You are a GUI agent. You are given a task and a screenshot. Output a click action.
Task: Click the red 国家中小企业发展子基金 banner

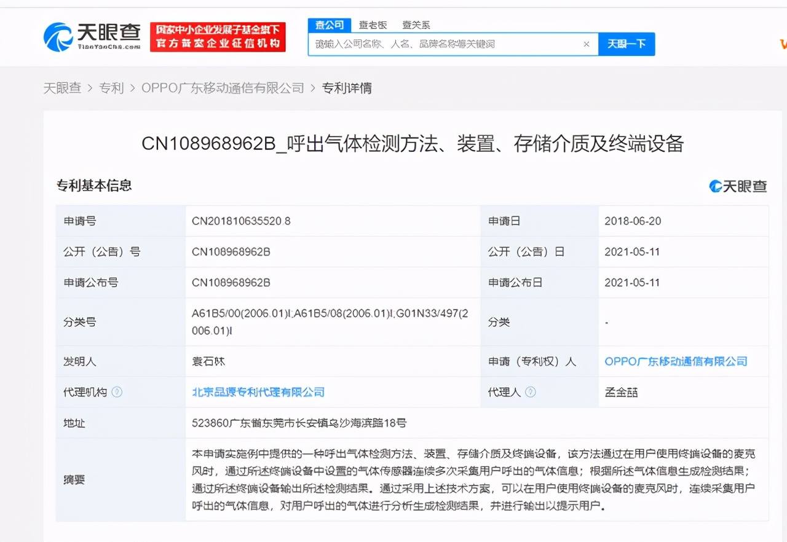click(218, 37)
